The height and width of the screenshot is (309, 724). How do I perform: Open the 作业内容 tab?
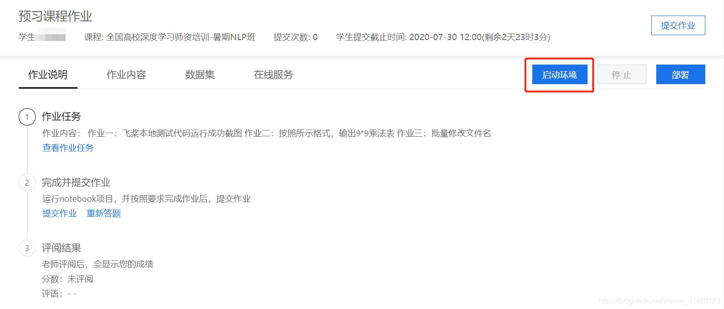tap(126, 75)
